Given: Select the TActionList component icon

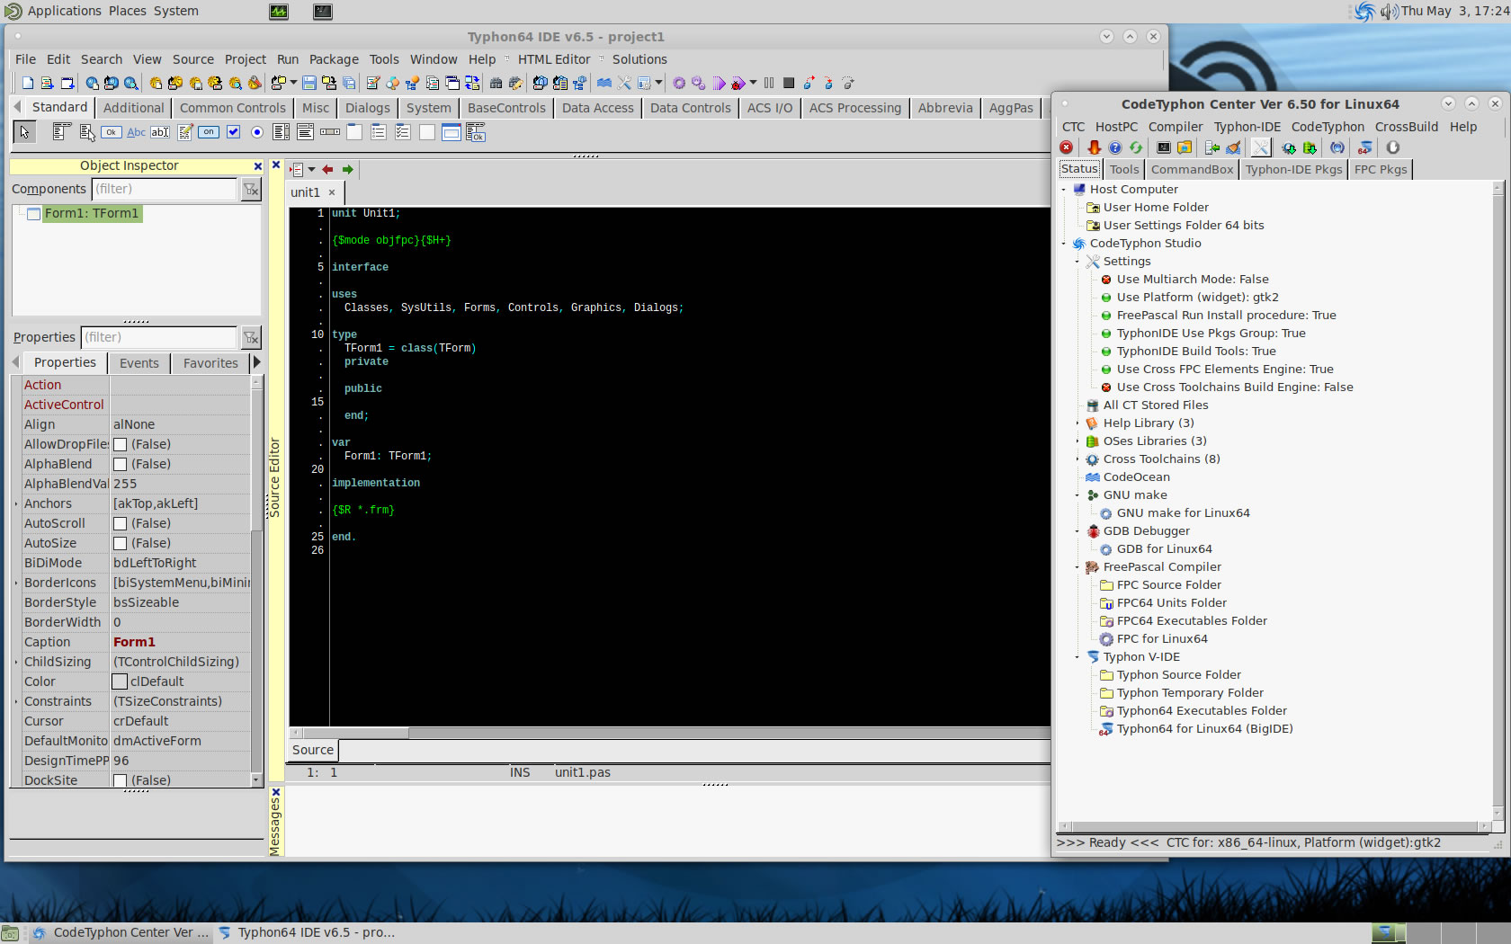Looking at the screenshot, I should coord(476,132).
